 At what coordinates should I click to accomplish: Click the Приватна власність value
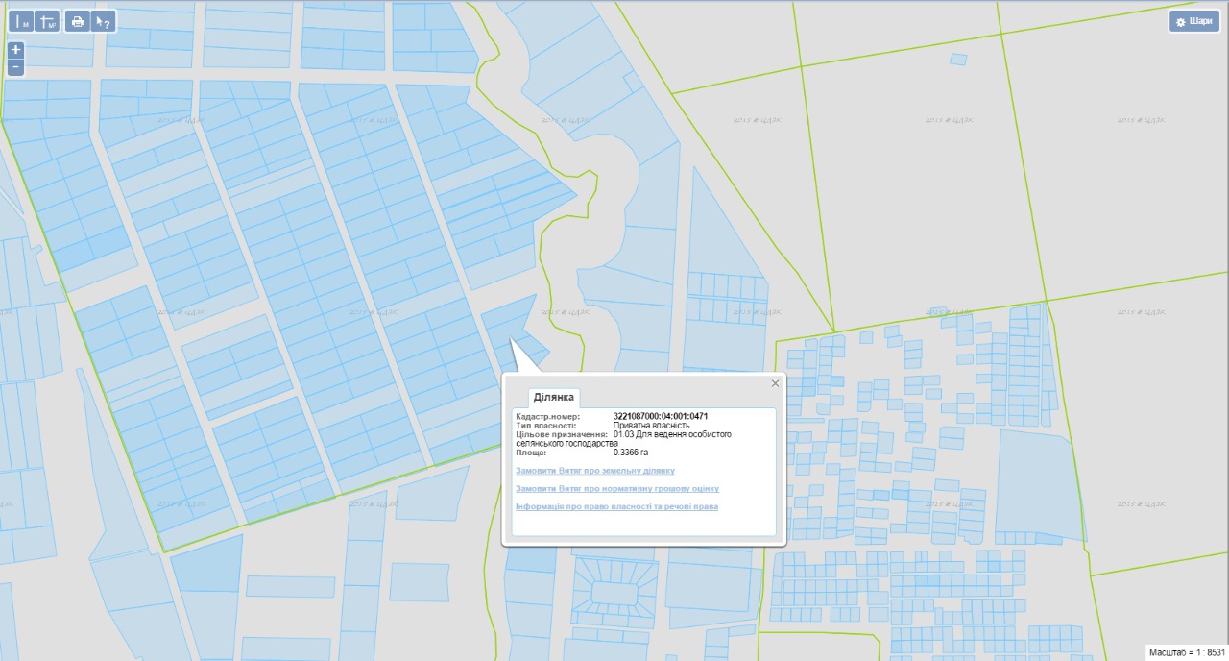tap(652, 426)
